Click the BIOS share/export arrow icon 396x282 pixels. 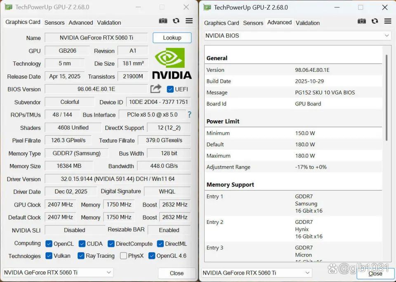coord(156,89)
